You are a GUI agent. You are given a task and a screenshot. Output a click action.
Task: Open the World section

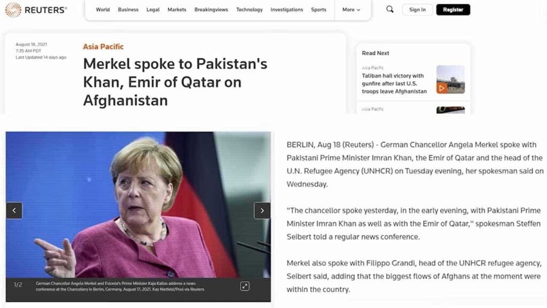pyautogui.click(x=103, y=10)
